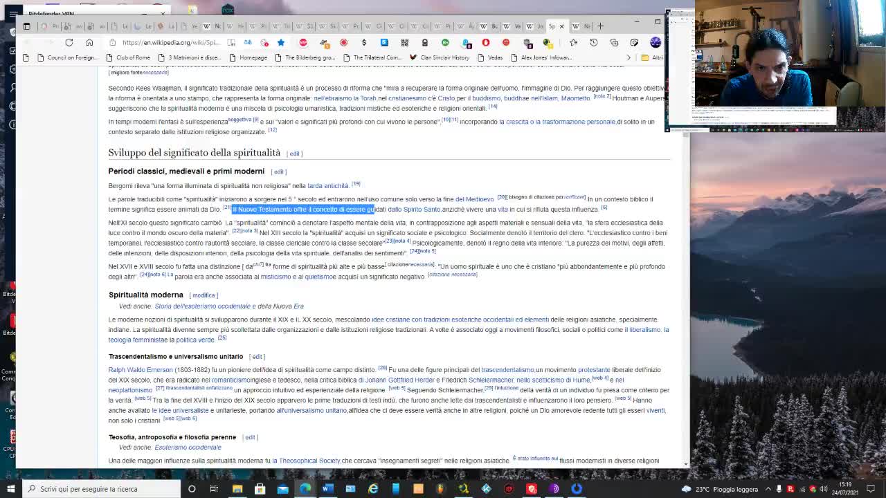
Task: Follow the del Medioevo link
Action: pos(474,199)
